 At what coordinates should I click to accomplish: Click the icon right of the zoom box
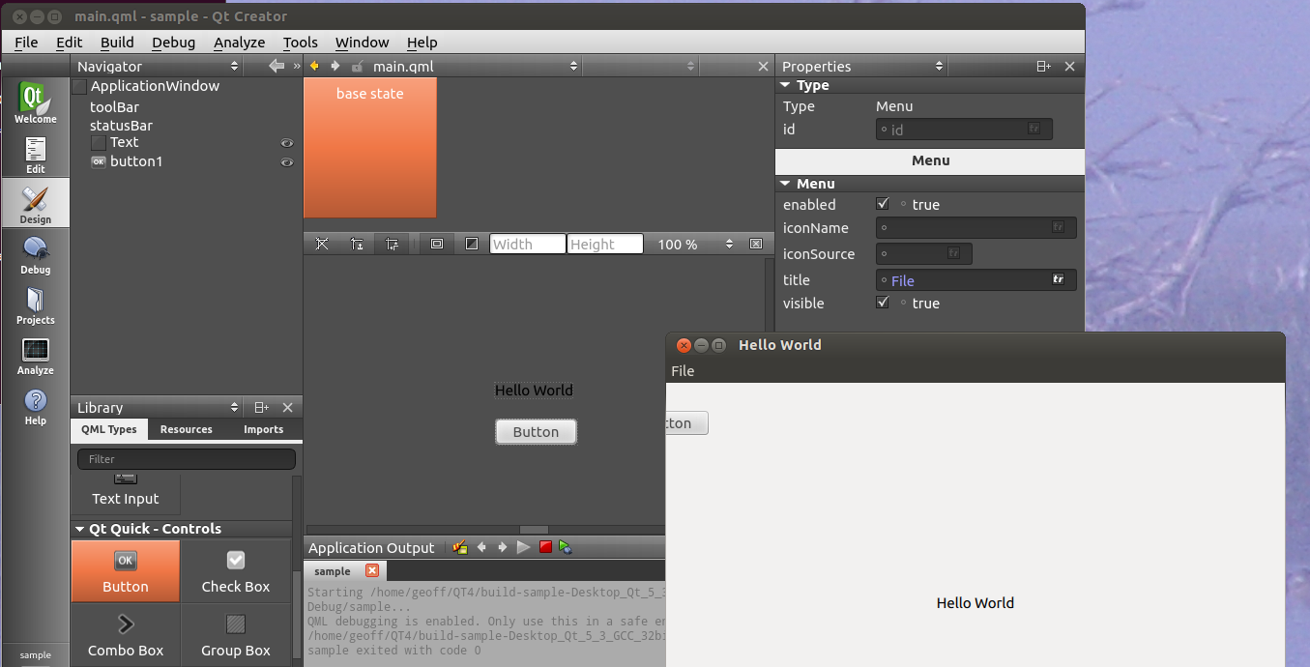(x=756, y=244)
